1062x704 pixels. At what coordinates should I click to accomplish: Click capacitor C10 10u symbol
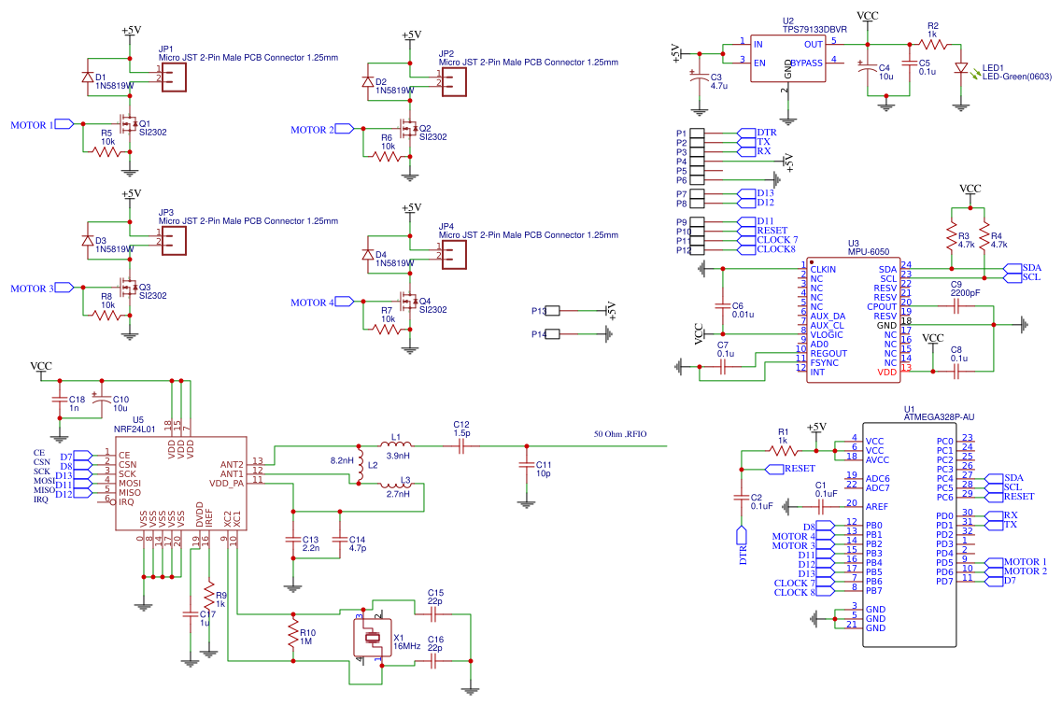[x=102, y=399]
